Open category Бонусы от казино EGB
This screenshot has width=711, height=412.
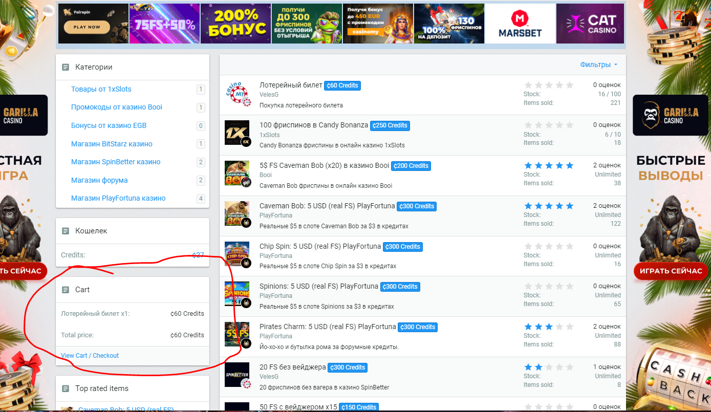pyautogui.click(x=109, y=125)
